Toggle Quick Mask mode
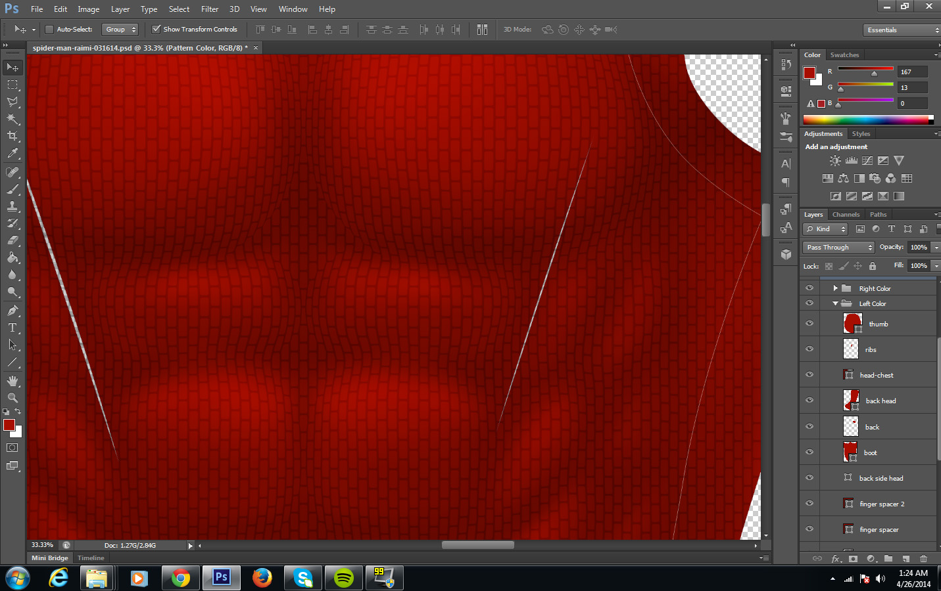 (x=12, y=448)
